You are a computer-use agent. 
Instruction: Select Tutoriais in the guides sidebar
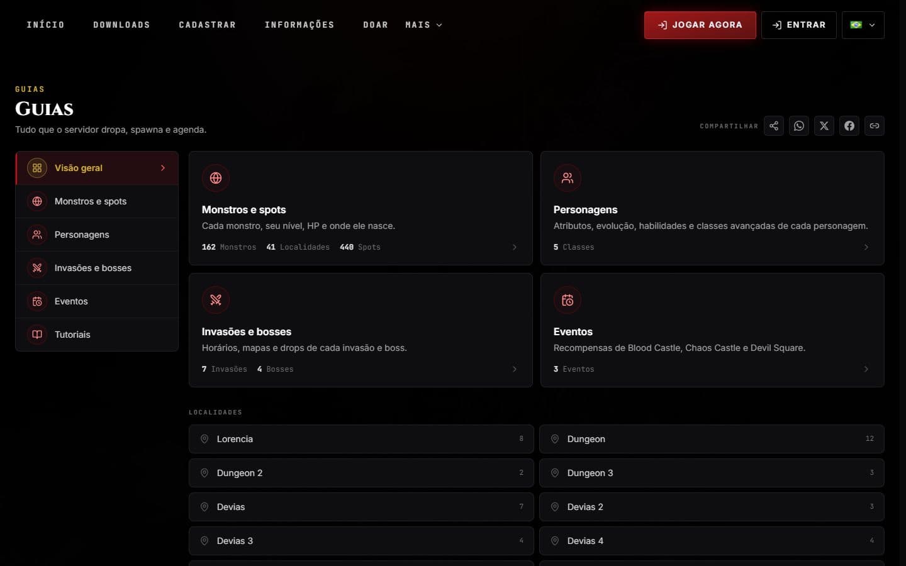point(97,335)
